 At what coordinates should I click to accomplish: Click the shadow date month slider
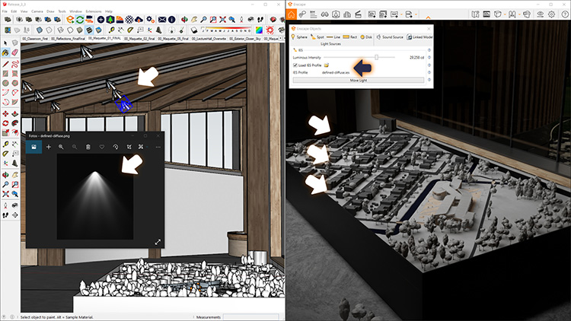(x=226, y=30)
